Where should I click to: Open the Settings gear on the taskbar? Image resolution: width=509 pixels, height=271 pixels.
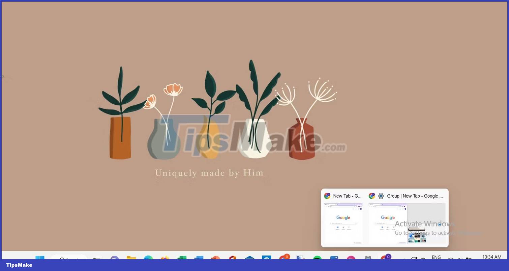(368, 259)
